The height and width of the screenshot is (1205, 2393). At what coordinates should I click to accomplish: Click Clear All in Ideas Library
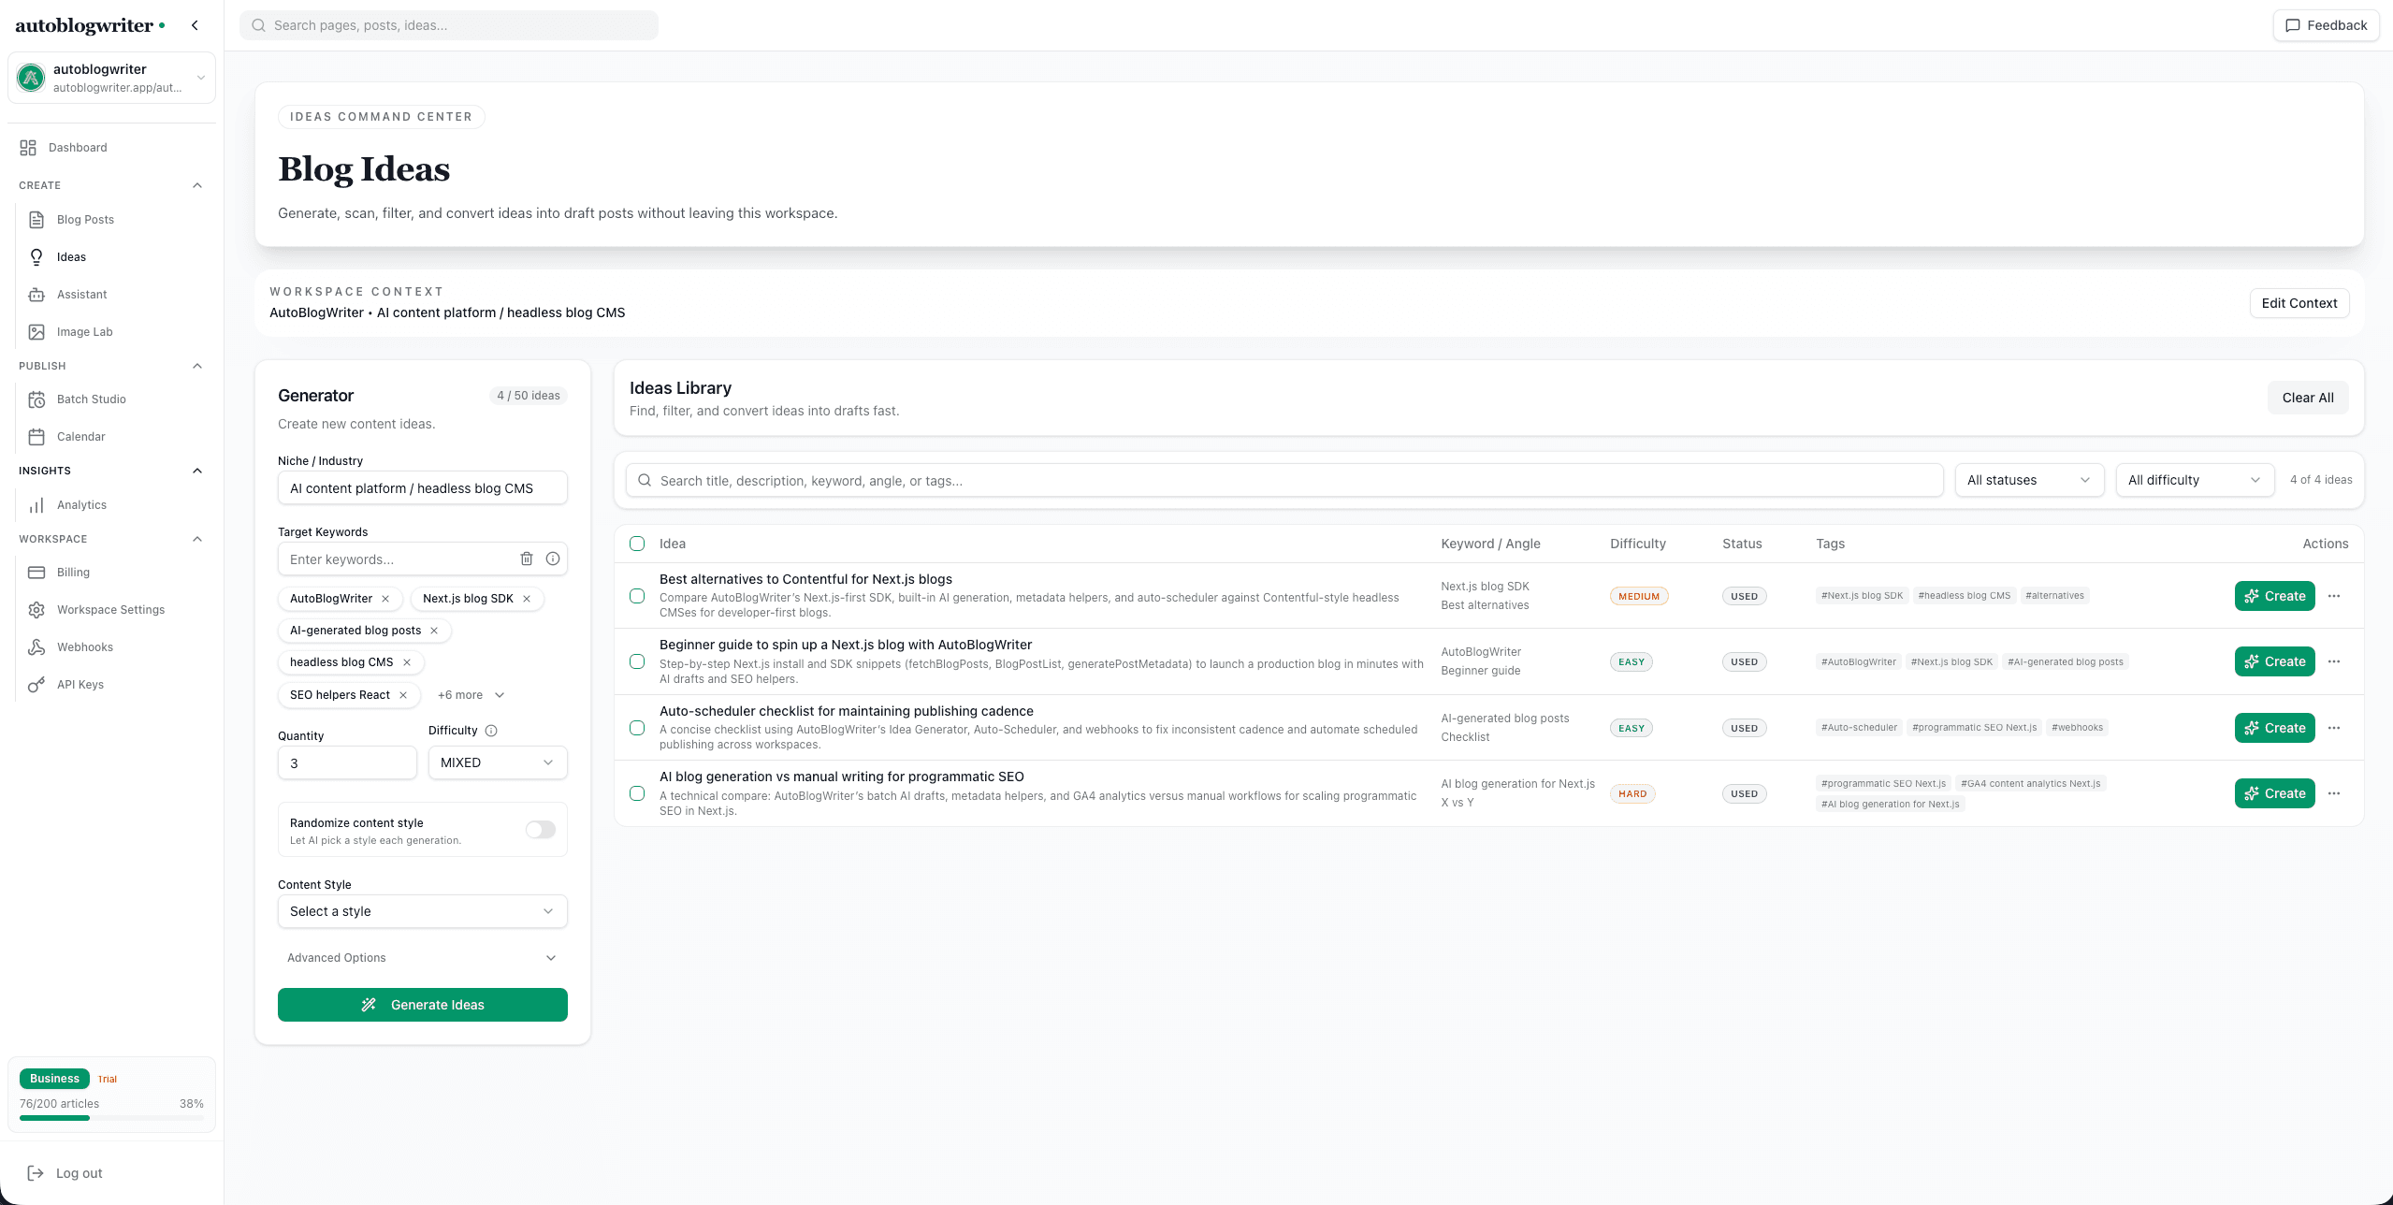[x=2307, y=397]
